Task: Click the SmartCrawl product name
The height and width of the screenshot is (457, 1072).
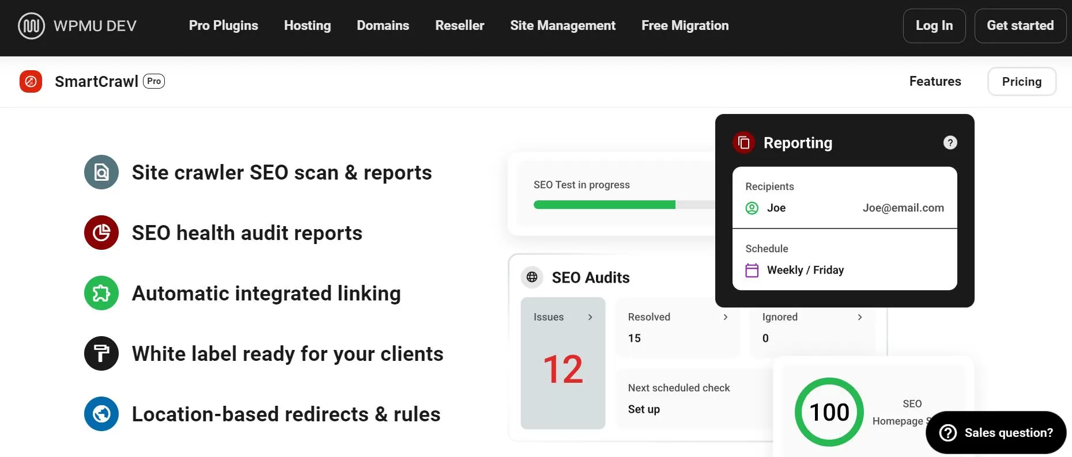Action: click(96, 82)
